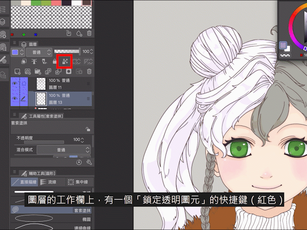Set as reference layer lighthouse icon
Viewport: 307px width, 230px height.
[x=34, y=61]
